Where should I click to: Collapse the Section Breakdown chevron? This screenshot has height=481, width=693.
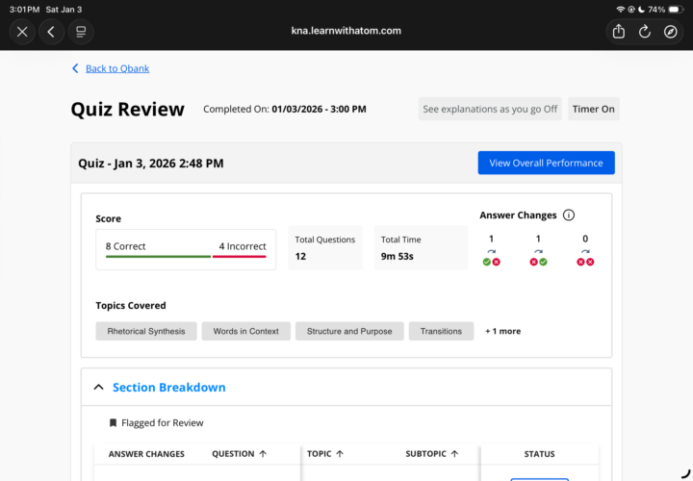98,388
